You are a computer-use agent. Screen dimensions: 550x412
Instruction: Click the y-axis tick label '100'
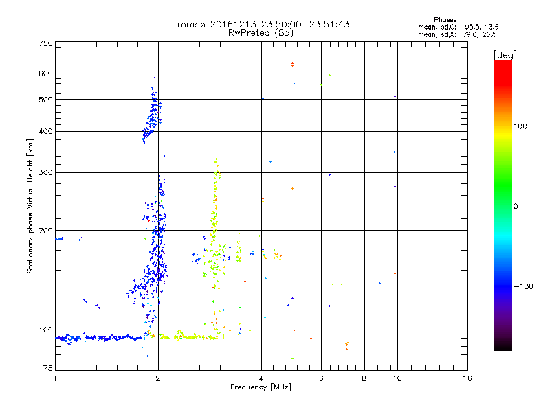pos(45,330)
